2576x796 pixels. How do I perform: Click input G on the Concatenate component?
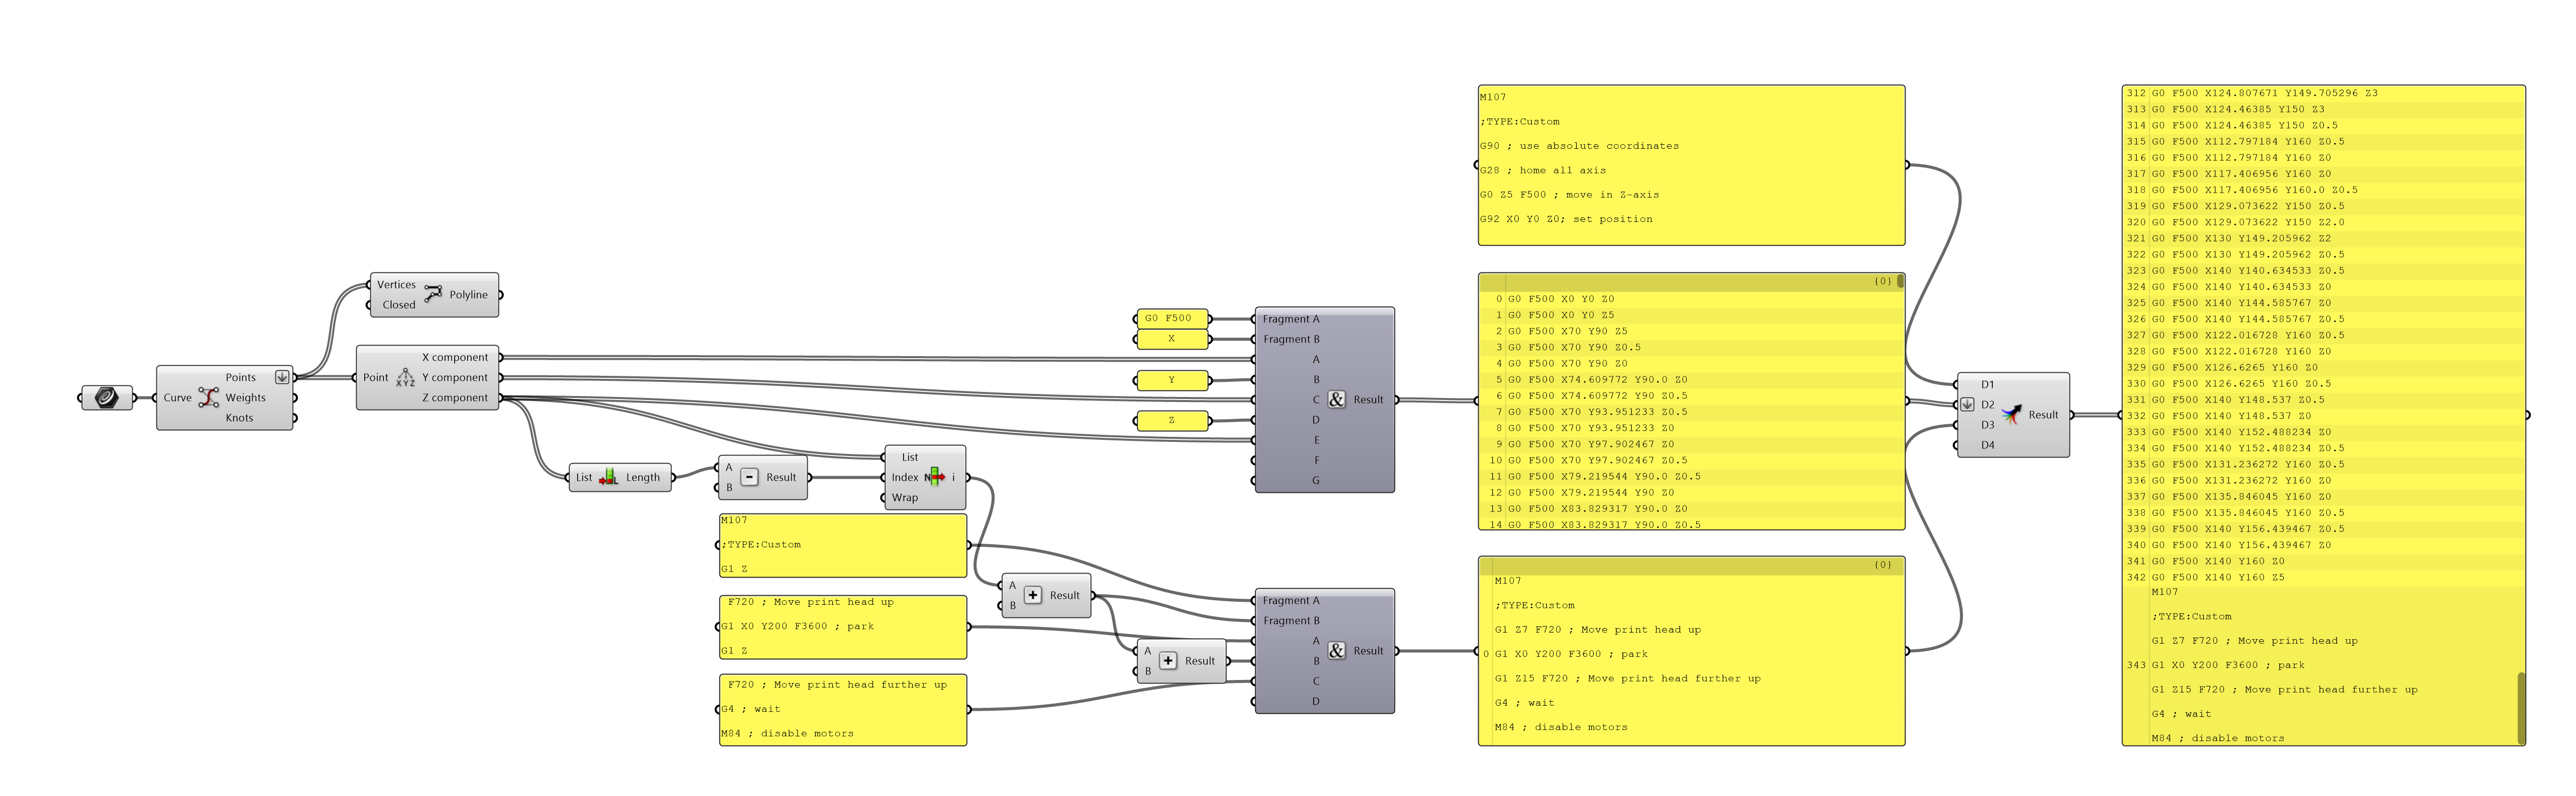[x=1316, y=481]
